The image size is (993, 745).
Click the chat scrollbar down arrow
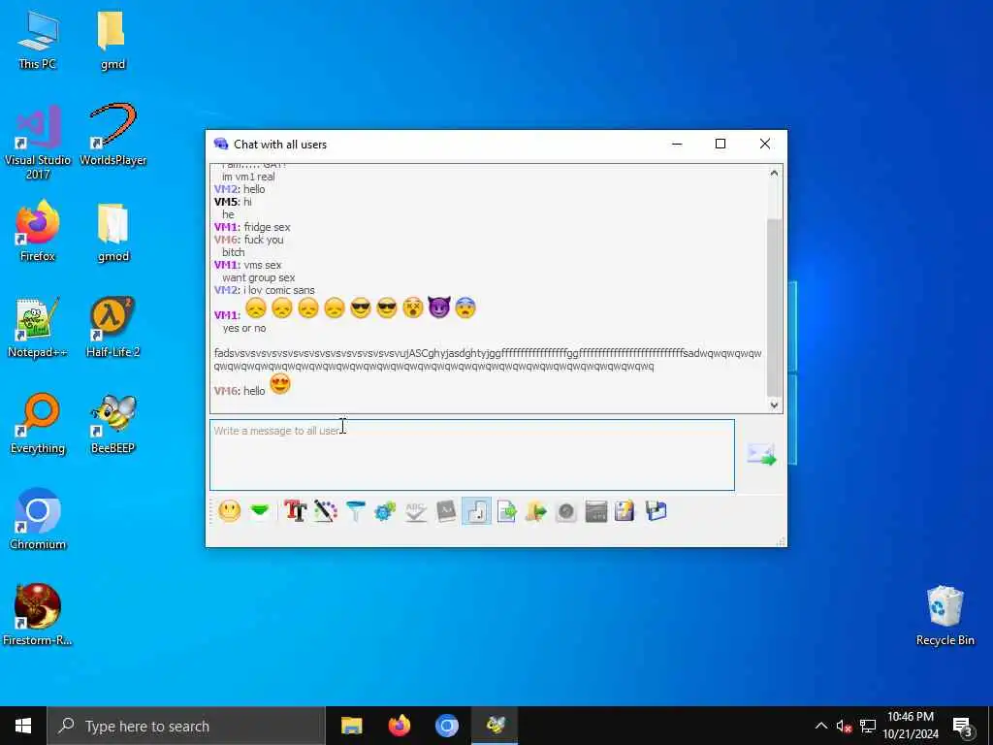[x=774, y=405]
